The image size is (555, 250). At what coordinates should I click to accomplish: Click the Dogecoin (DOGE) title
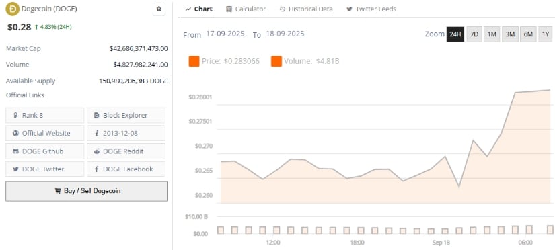click(x=49, y=9)
